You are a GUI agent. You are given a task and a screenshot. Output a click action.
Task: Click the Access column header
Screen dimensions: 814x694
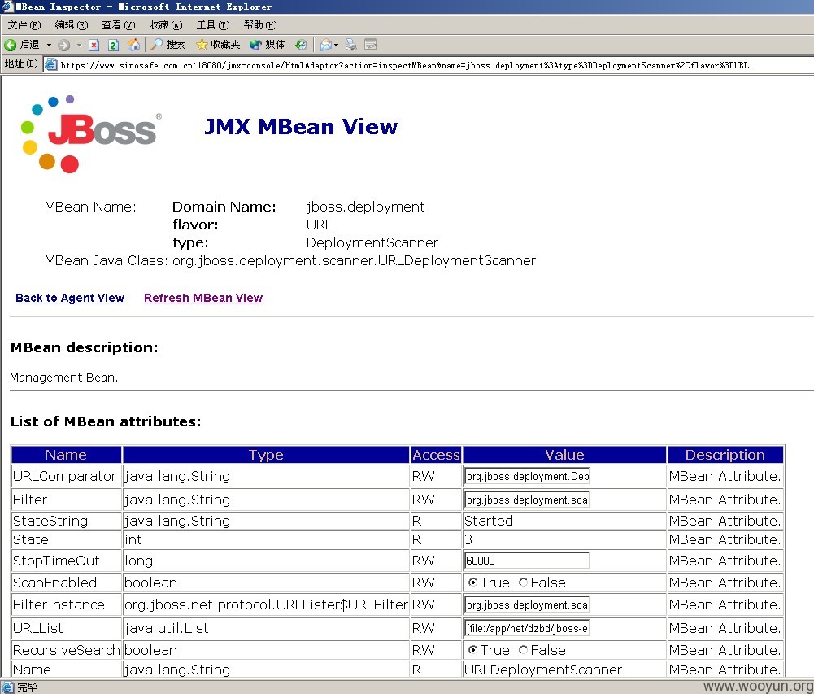436,455
